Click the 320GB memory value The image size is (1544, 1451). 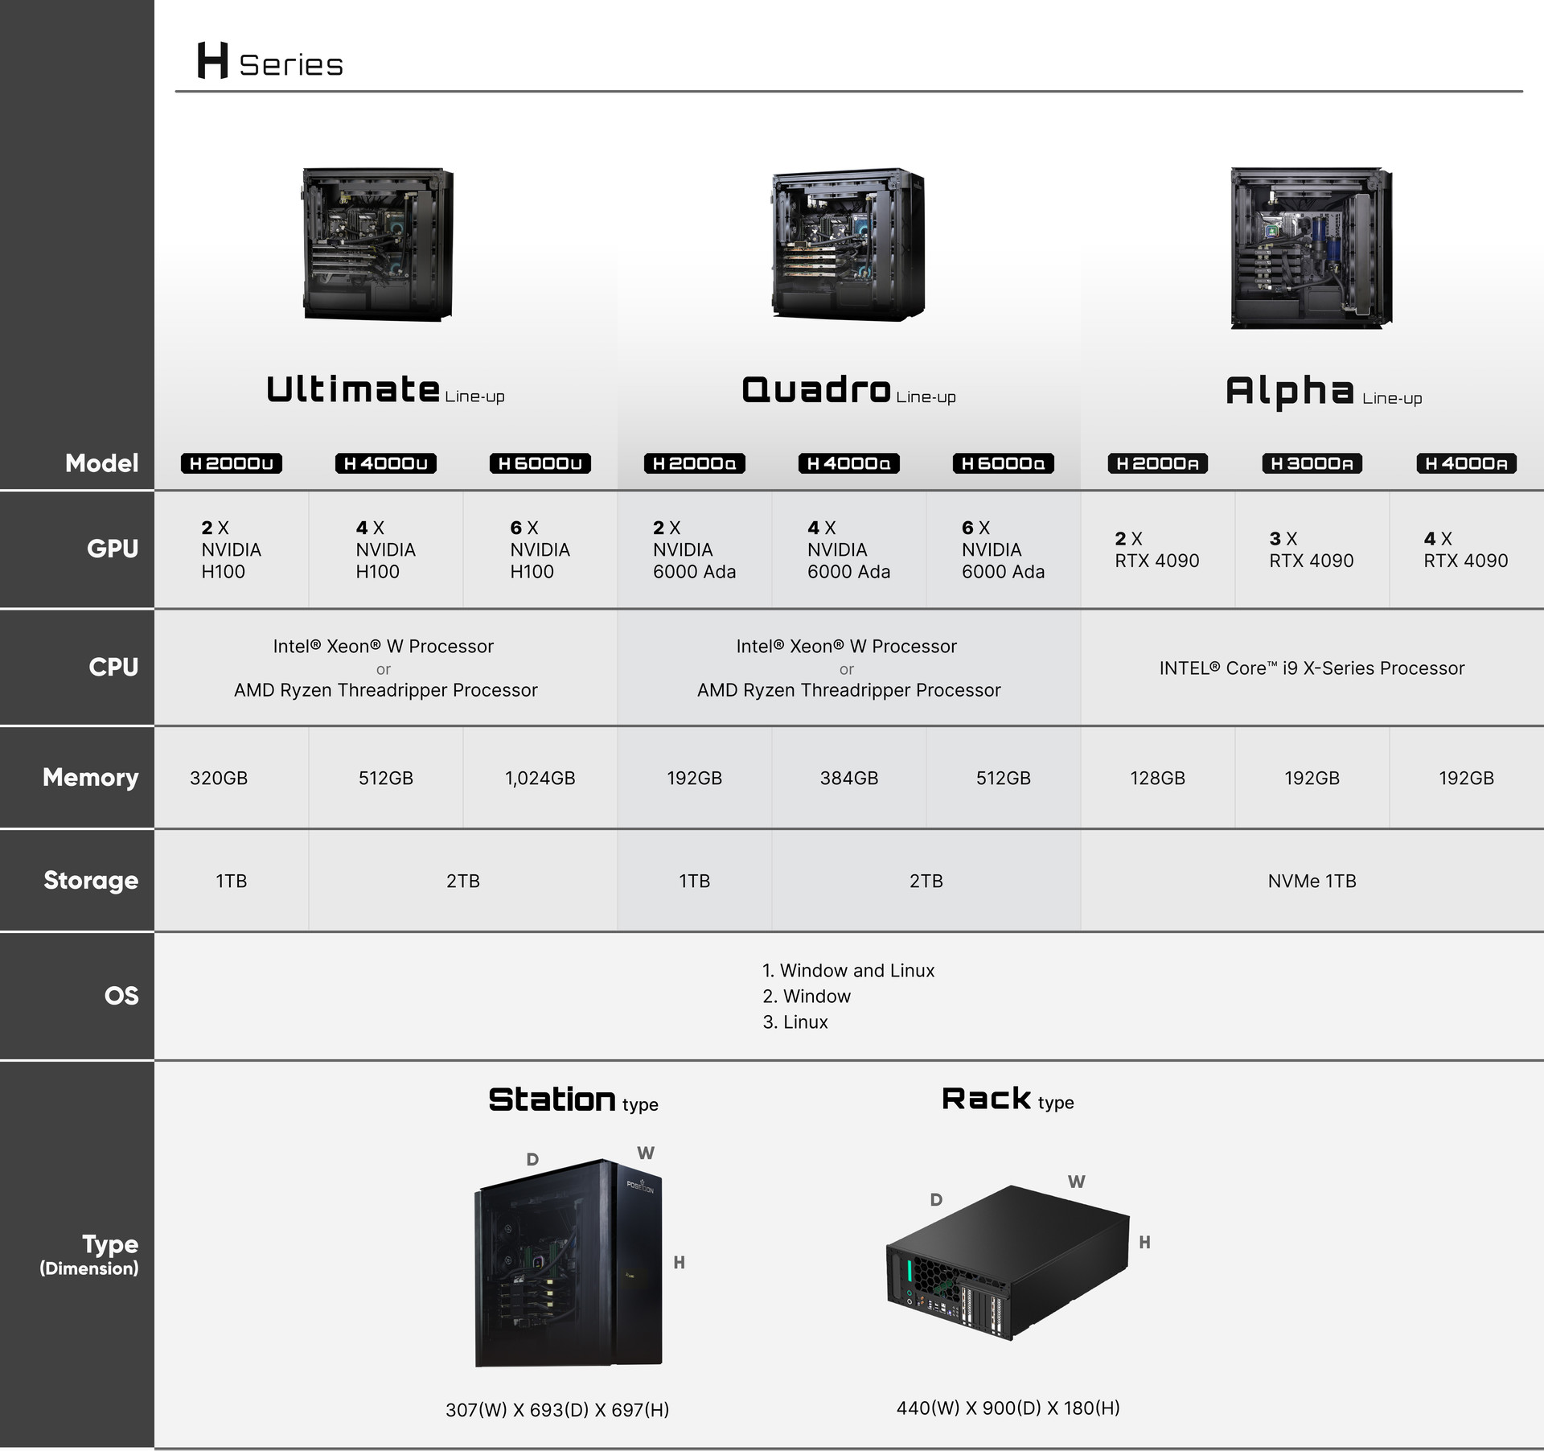click(x=219, y=778)
